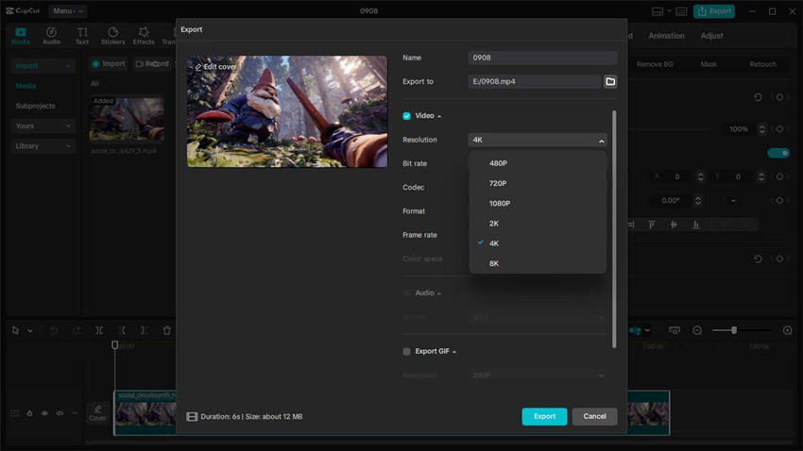The width and height of the screenshot is (803, 451).
Task: Select the checked 4K resolution option
Action: pos(538,242)
